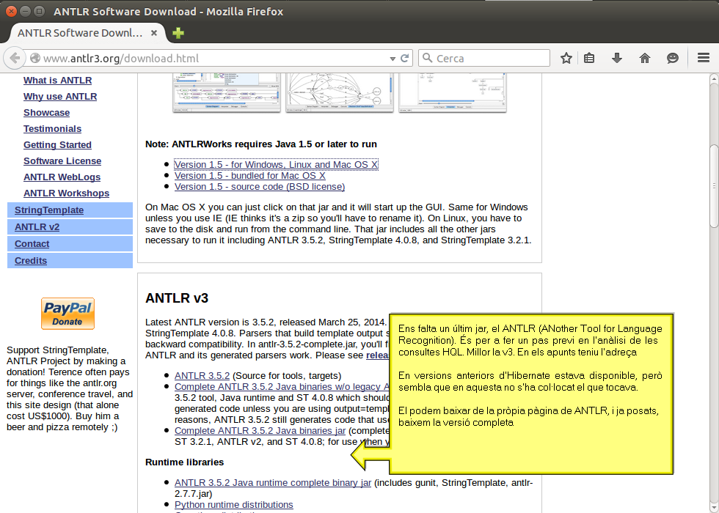719x513 pixels.
Task: Open the ANTLR 3.5.2 source link
Action: pos(202,375)
